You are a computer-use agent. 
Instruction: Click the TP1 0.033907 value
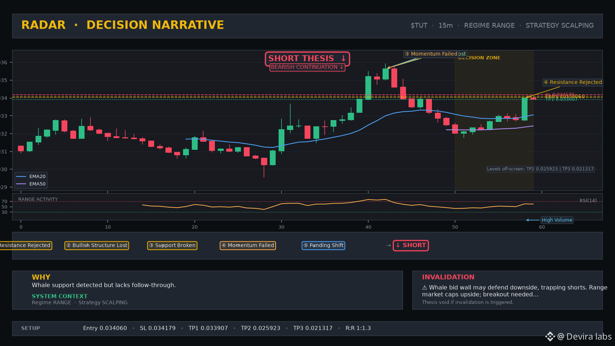click(x=208, y=328)
